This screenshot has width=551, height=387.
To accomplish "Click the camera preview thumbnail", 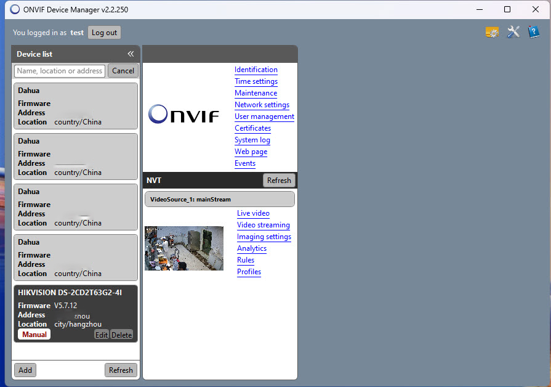I will 184,248.
